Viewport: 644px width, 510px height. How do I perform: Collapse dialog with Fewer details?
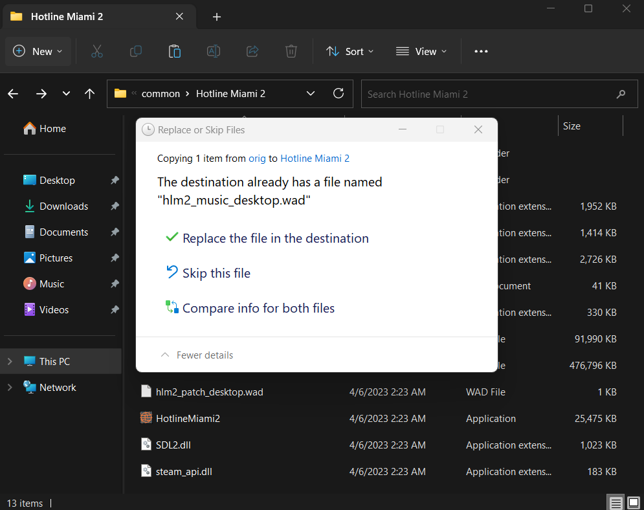[x=197, y=355]
